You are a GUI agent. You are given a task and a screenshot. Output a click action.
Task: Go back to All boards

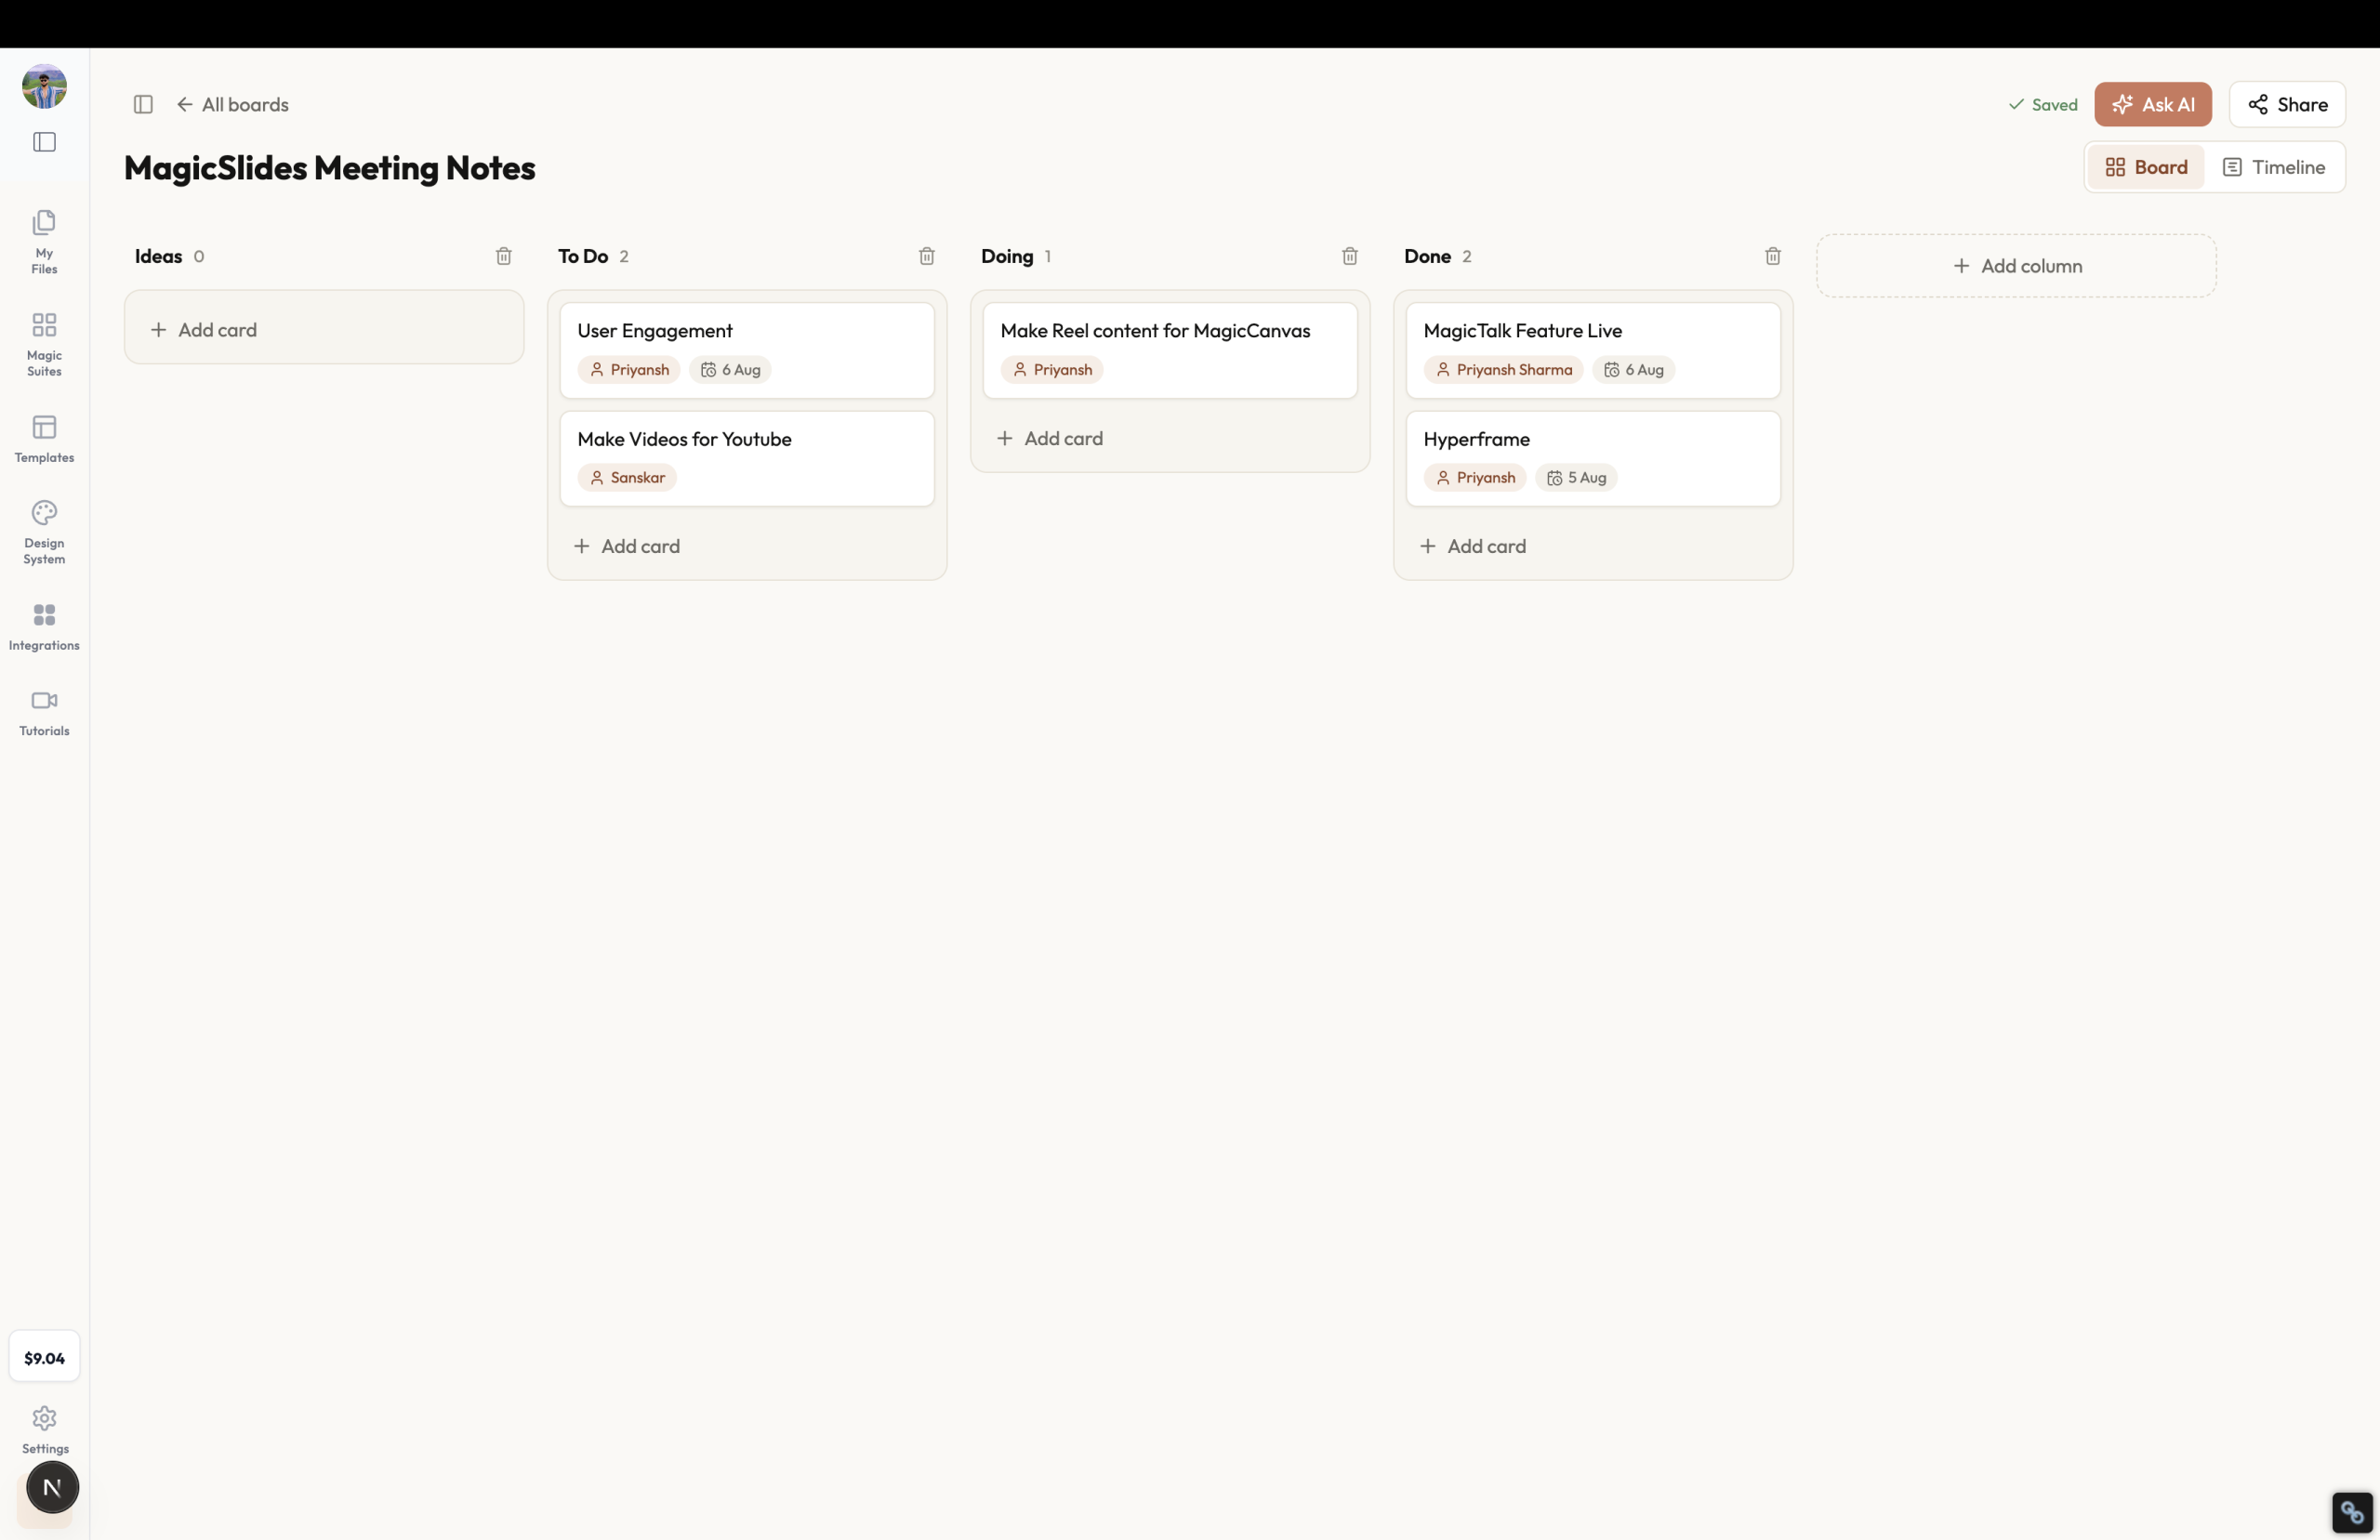pyautogui.click(x=233, y=104)
